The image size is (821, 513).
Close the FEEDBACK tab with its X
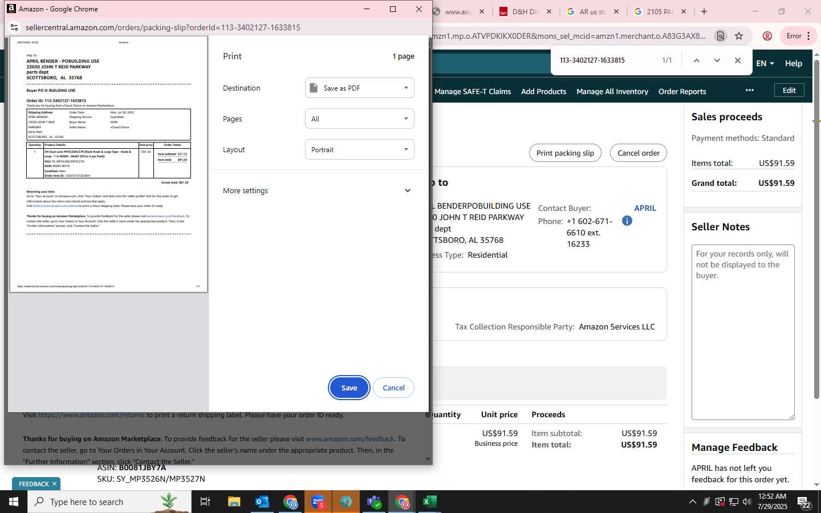tap(54, 484)
